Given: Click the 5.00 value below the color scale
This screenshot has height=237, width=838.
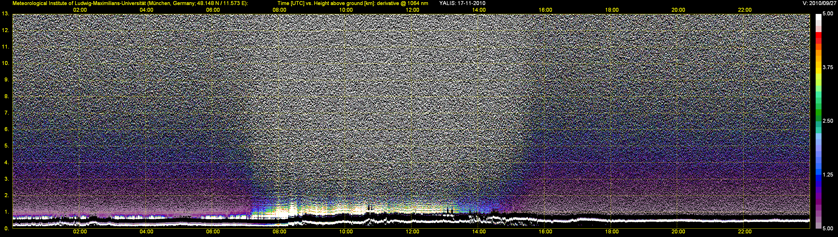Looking at the screenshot, I should 828,228.
